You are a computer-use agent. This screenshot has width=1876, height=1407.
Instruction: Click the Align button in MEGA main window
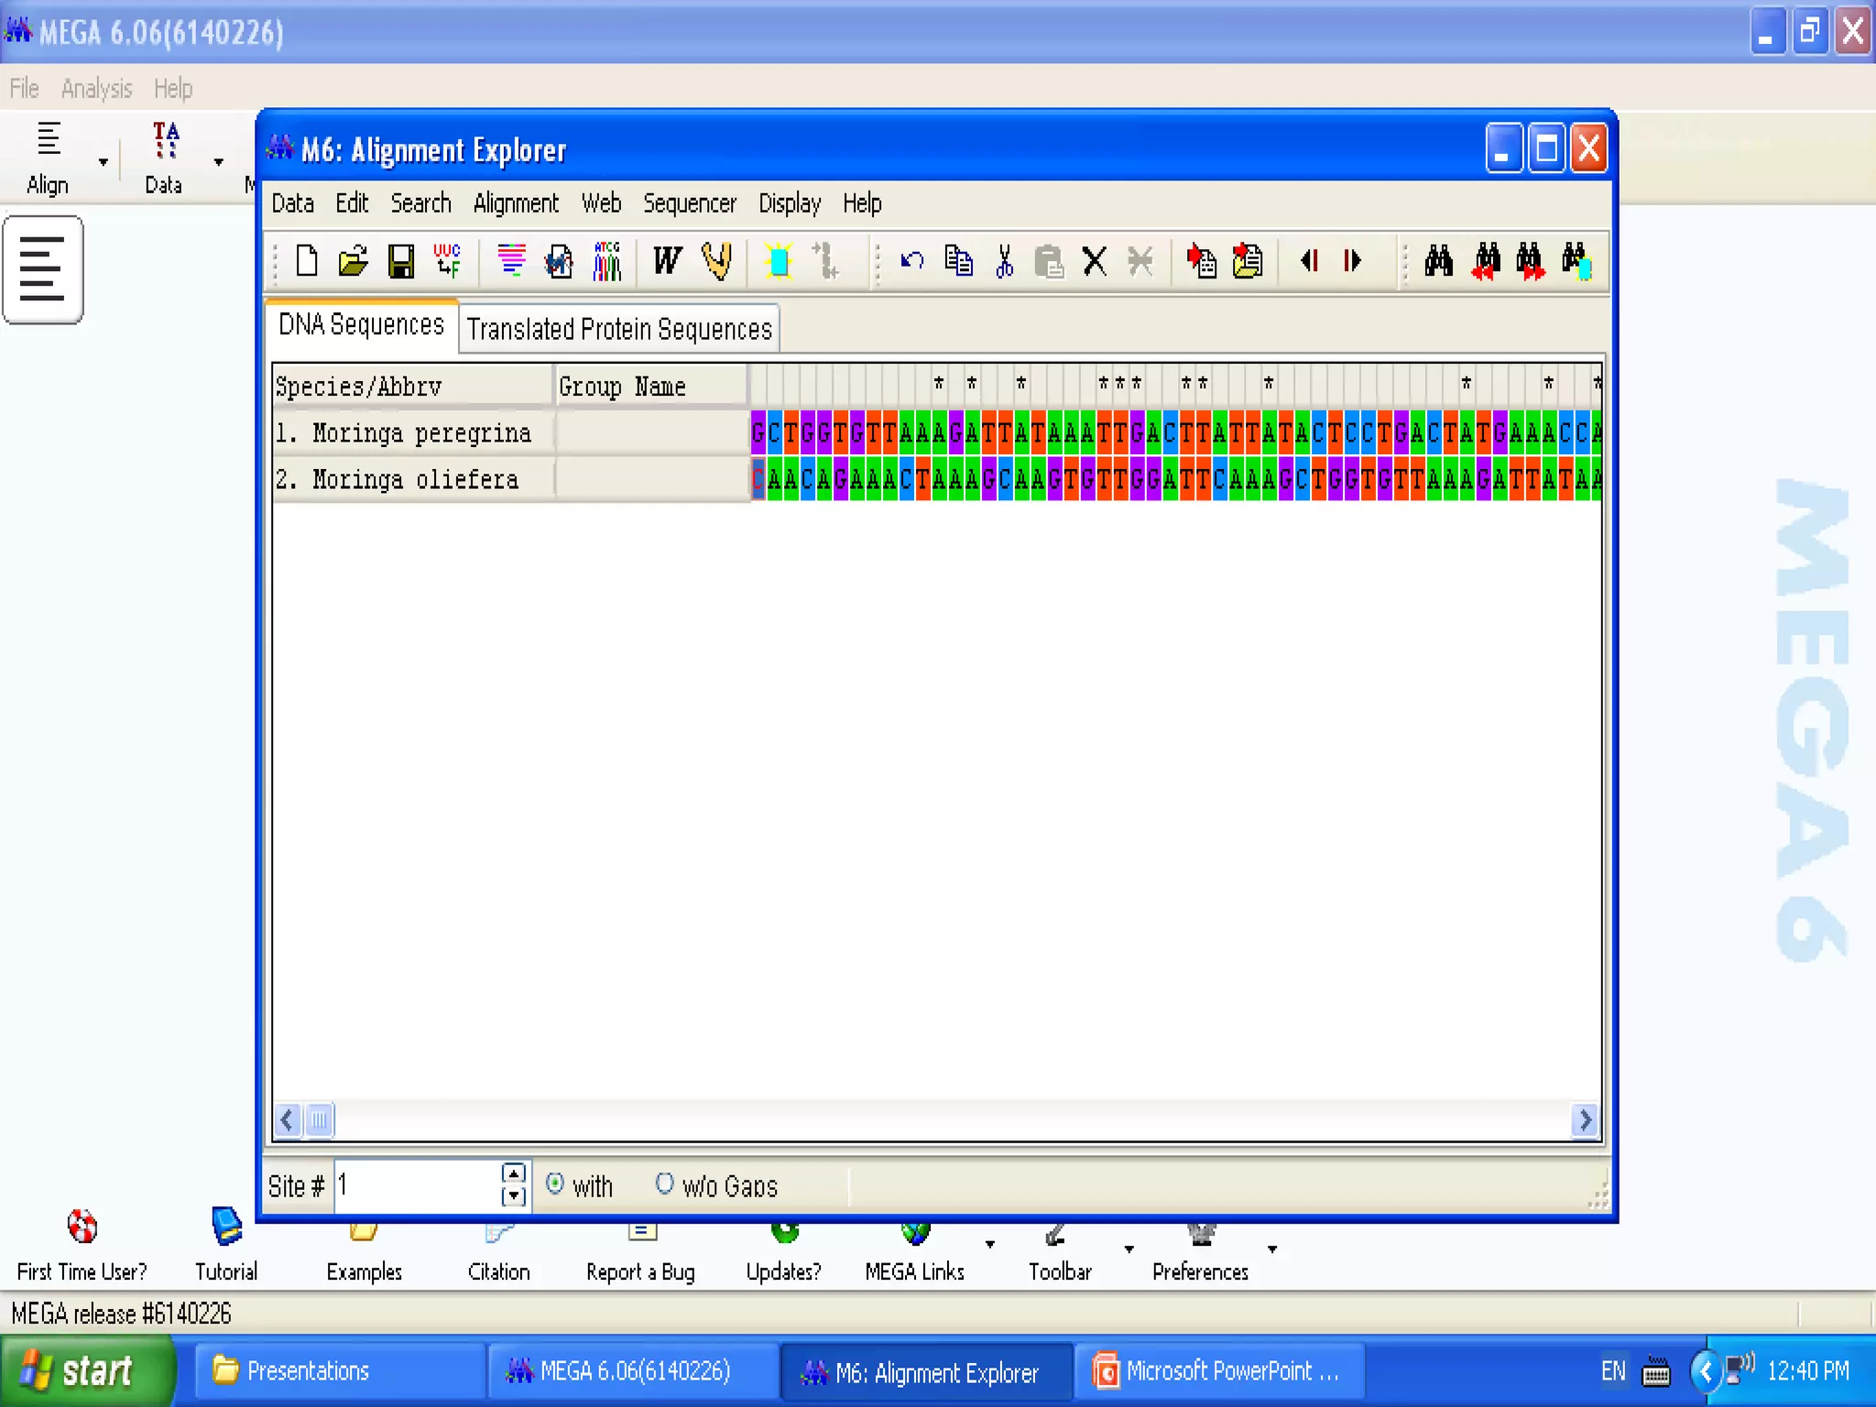(x=48, y=158)
